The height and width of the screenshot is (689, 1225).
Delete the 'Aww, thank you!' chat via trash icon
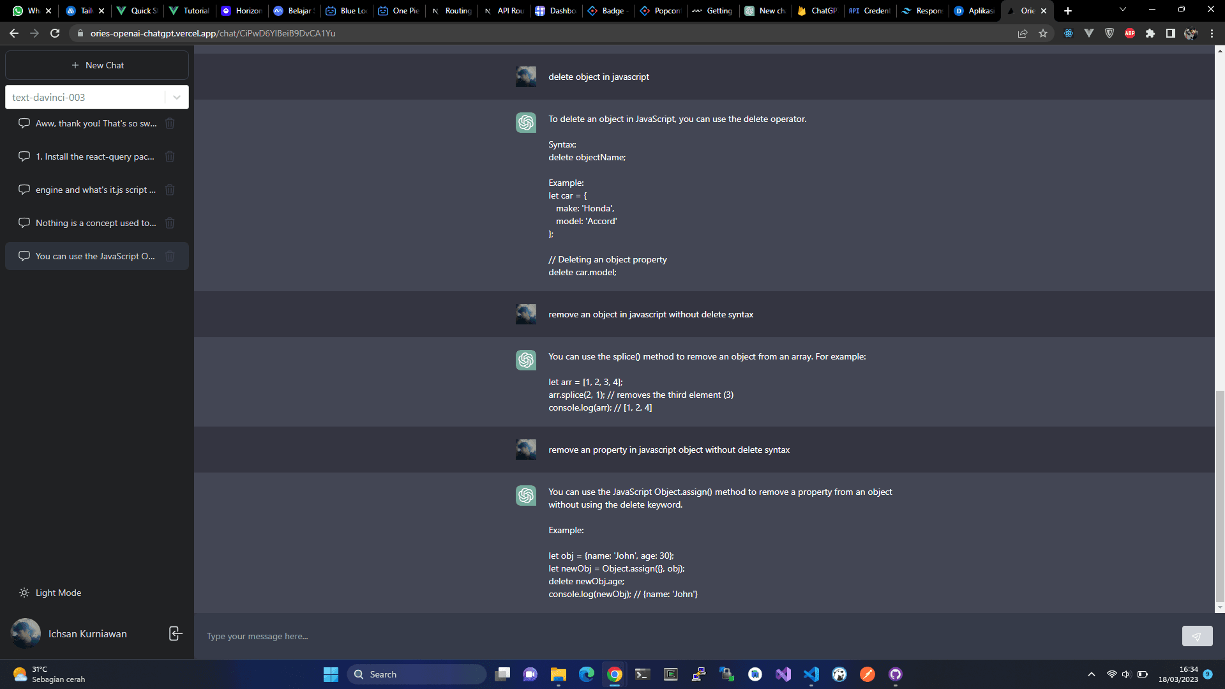170,123
